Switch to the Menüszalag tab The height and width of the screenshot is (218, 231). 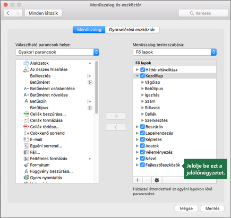[x=89, y=30]
